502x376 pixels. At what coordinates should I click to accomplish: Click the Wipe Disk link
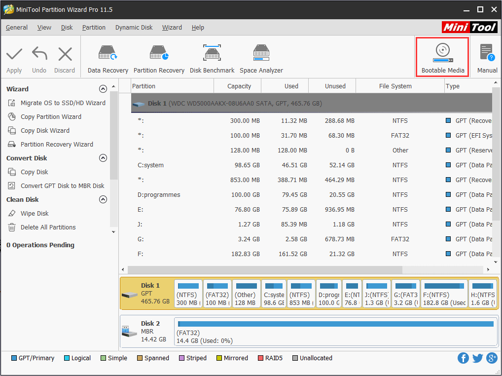[x=35, y=213]
